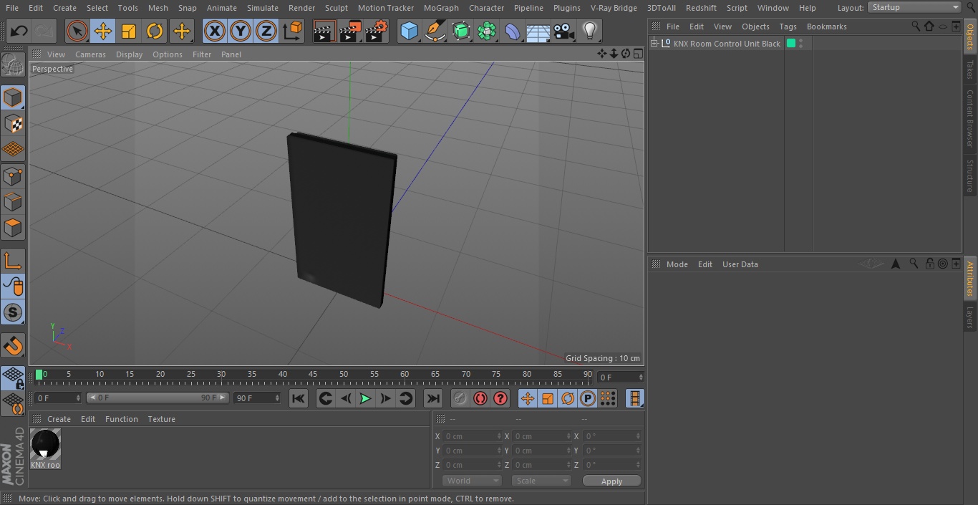This screenshot has width=978, height=505.
Task: Toggle Y axis lock
Action: point(241,31)
